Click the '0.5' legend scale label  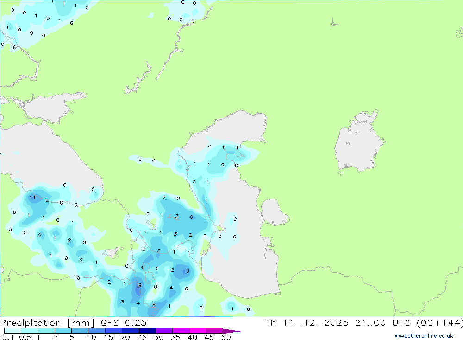pos(25,337)
